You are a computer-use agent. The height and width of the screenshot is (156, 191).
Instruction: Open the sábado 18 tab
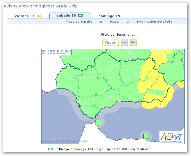tap(67, 15)
